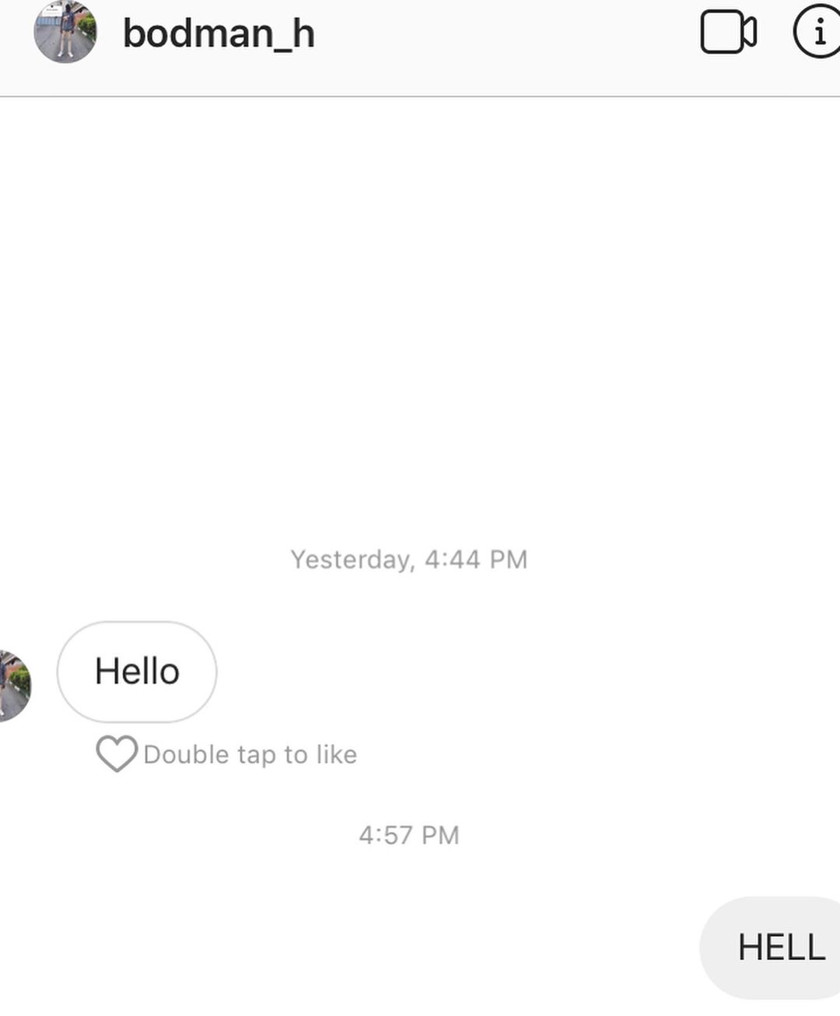Open the conversation info icon
Image resolution: width=840 pixels, height=1016 pixels.
(818, 33)
